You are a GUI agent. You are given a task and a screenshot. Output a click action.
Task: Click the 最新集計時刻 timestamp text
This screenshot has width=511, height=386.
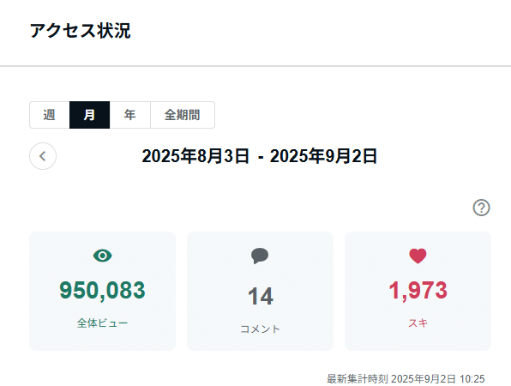point(406,379)
